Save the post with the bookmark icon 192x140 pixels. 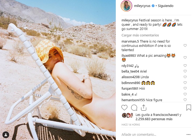click(x=188, y=108)
